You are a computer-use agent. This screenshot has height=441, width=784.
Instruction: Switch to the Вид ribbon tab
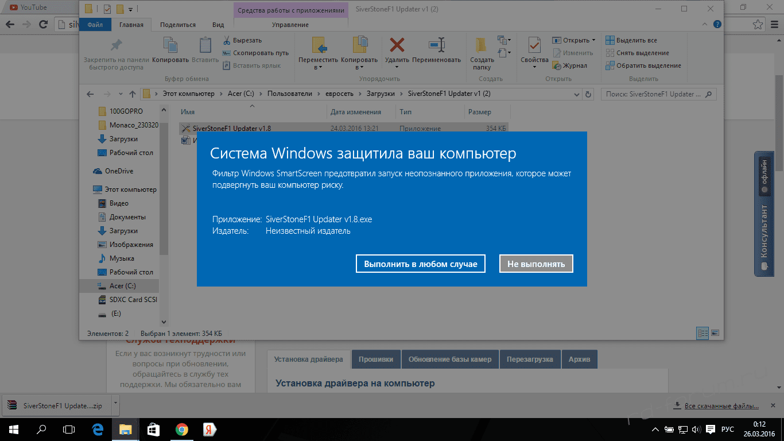pyautogui.click(x=218, y=25)
